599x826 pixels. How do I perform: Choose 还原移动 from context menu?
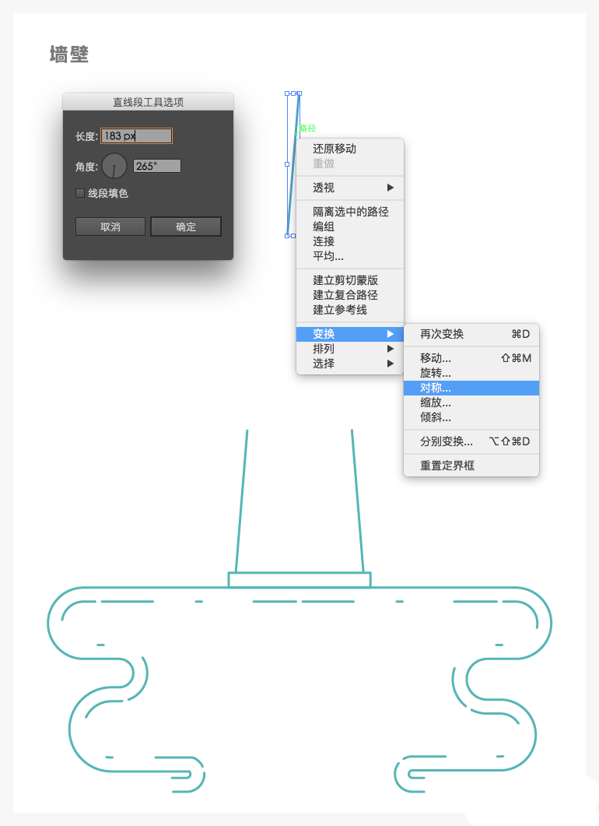(x=350, y=149)
